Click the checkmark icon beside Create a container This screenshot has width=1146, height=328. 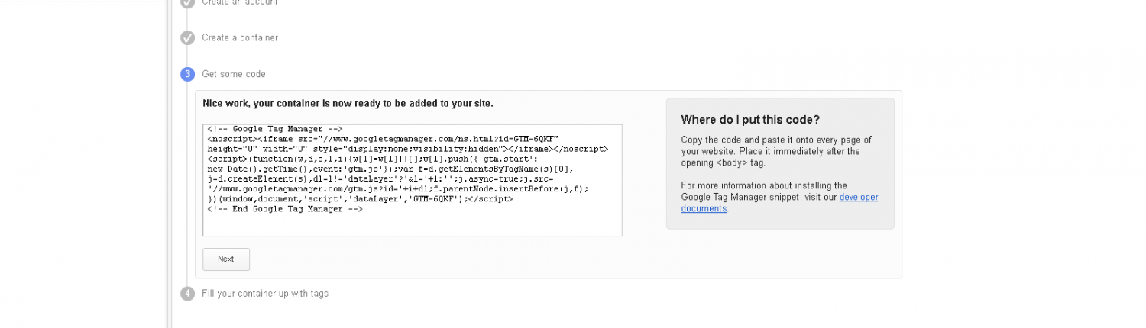coord(187,37)
